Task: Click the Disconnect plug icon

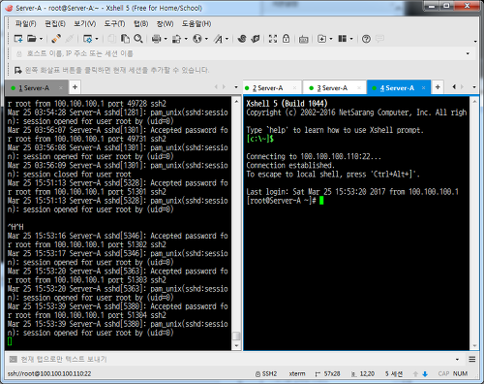Action: point(56,39)
